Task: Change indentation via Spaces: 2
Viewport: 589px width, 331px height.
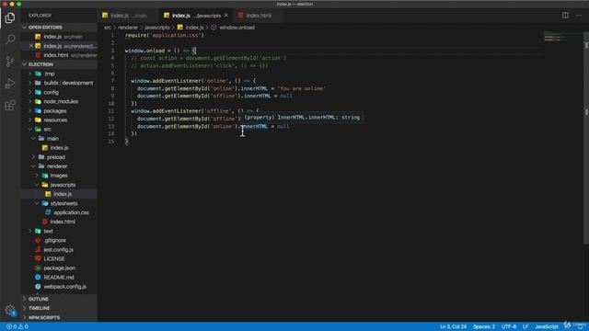Action: (484, 326)
